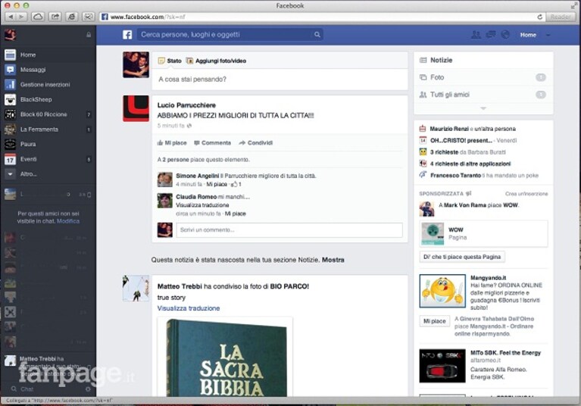Open La Ferramenta in the sidebar

48,130
